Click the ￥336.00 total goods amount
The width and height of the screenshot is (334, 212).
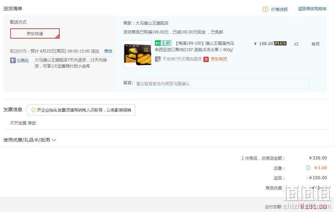318,158
